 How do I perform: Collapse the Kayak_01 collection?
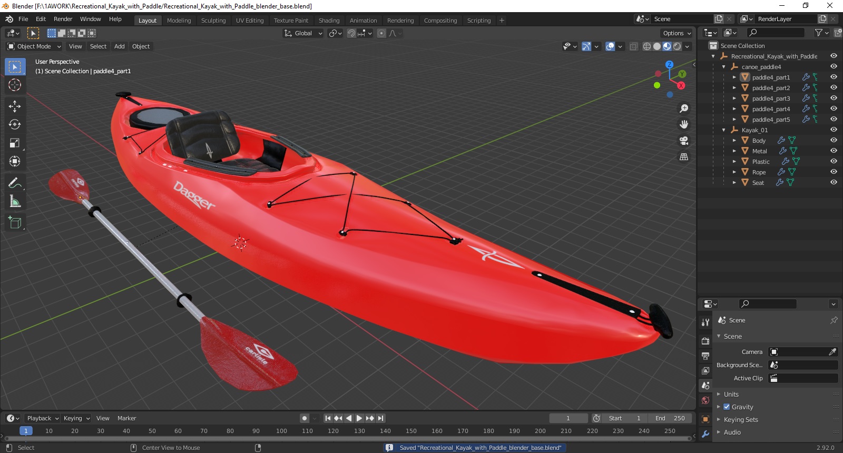pyautogui.click(x=724, y=130)
